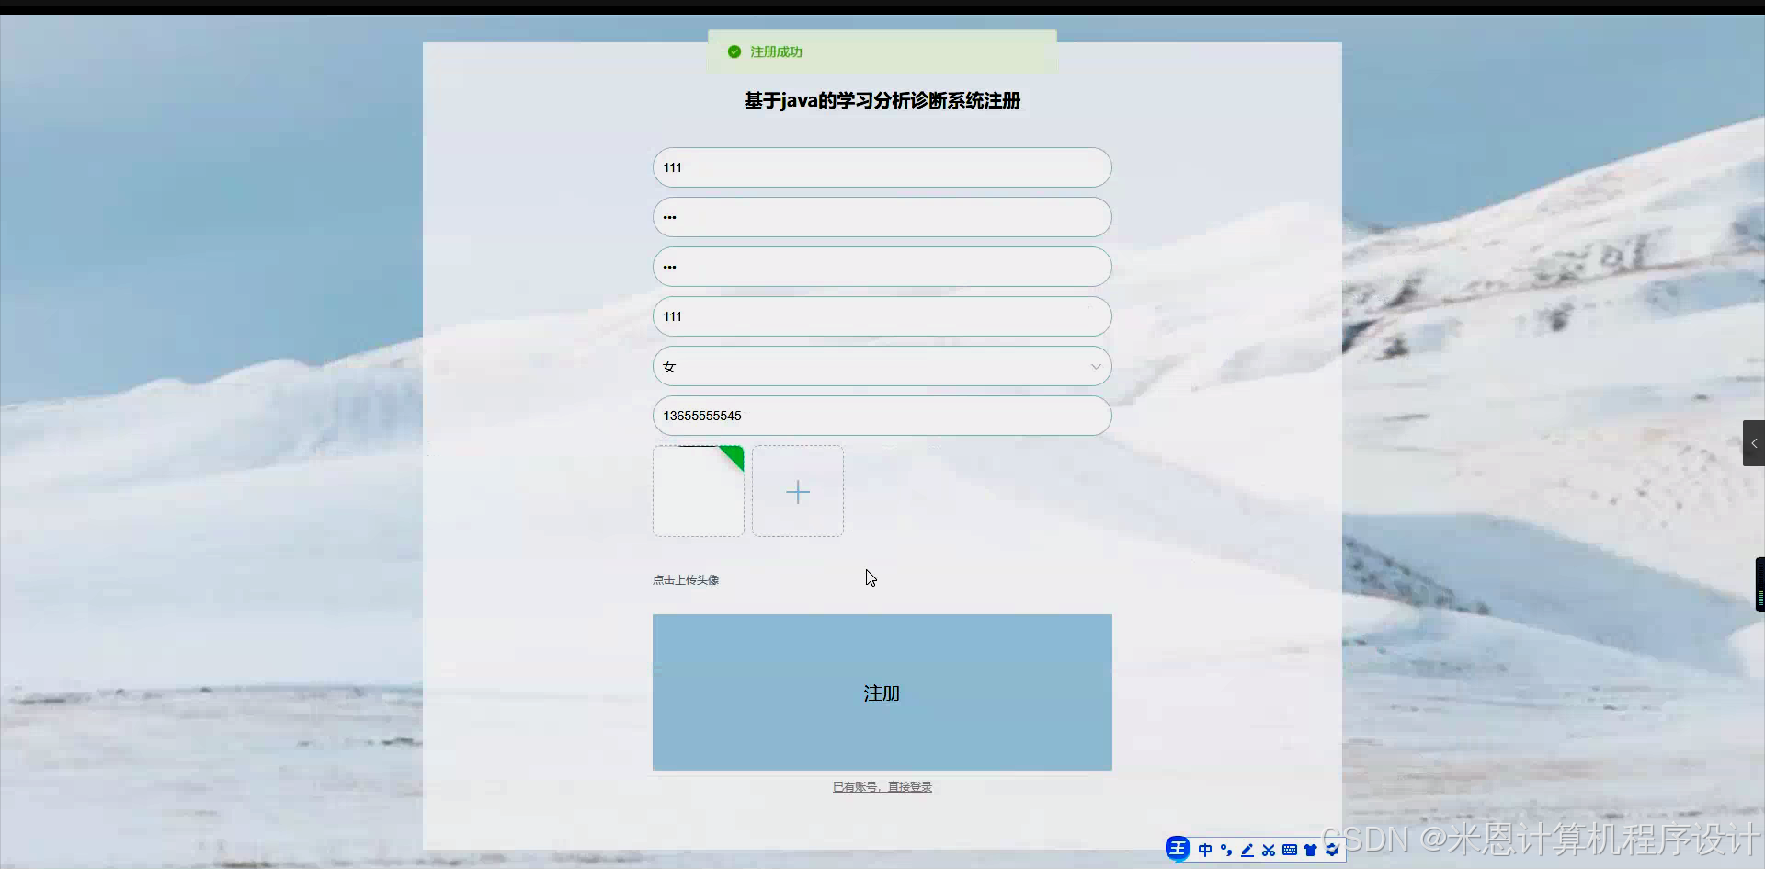Click the plus icon to add an image
Viewport: 1765px width, 869px height.
(x=796, y=492)
